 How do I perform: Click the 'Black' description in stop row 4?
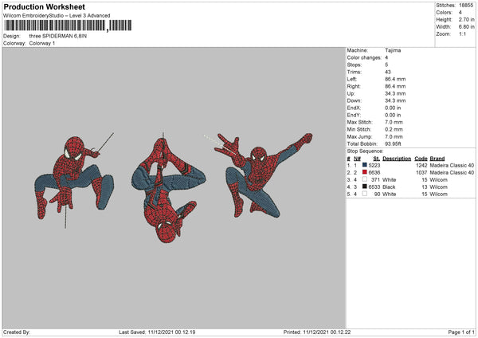point(389,187)
